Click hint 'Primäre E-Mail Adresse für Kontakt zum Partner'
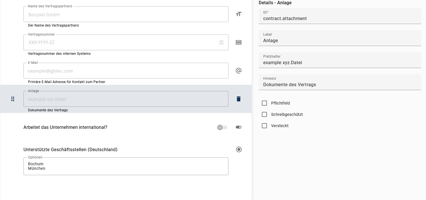The width and height of the screenshot is (426, 200). (67, 82)
